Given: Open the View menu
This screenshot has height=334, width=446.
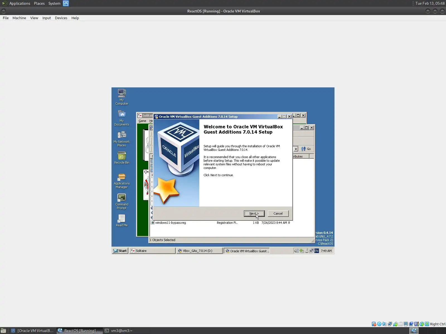Looking at the screenshot, I should 34,18.
